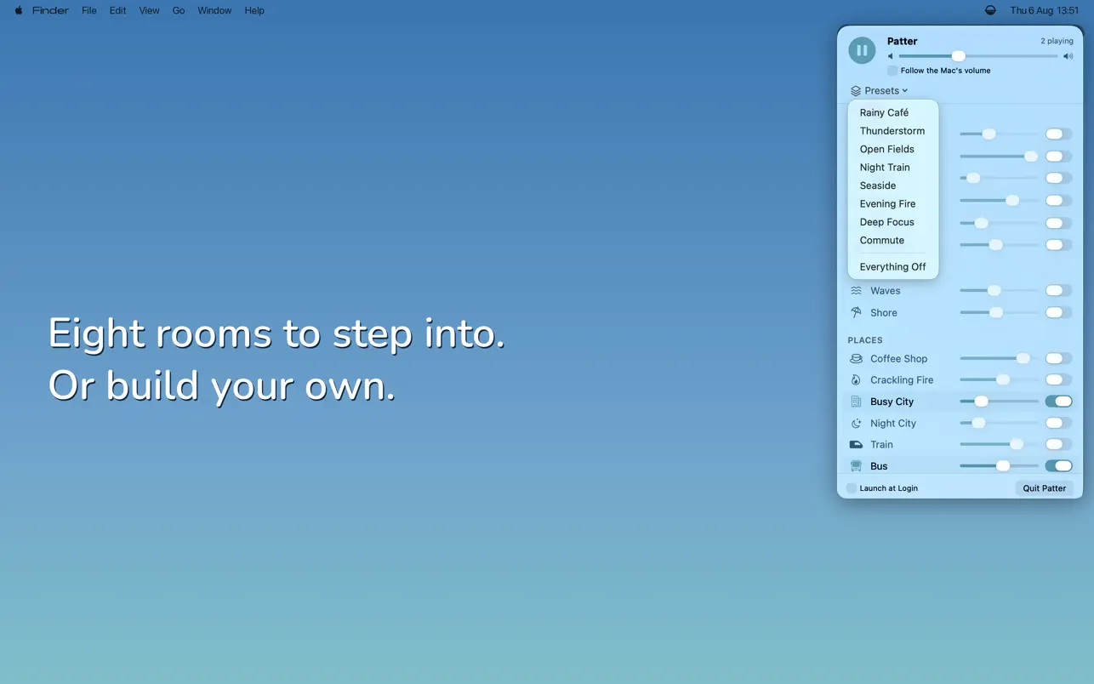The height and width of the screenshot is (684, 1094).
Task: Open the Help menu
Action: coord(254,10)
